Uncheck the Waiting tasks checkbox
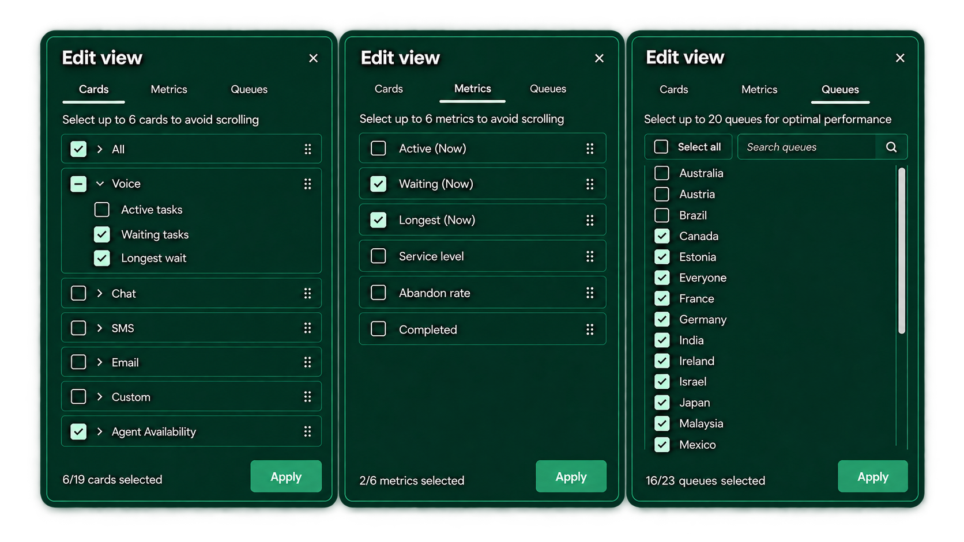This screenshot has height=542, width=964. [102, 234]
